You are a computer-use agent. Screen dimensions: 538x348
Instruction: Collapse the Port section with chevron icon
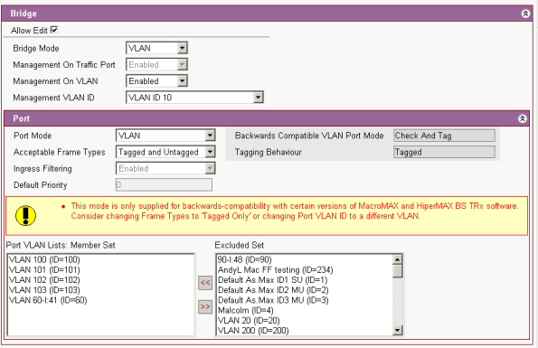[523, 118]
